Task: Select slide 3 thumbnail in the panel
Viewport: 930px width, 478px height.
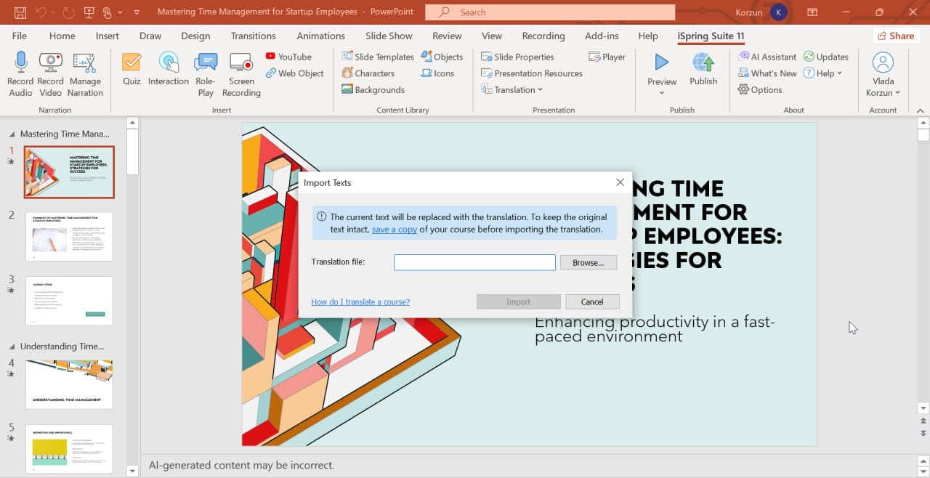Action: (69, 300)
